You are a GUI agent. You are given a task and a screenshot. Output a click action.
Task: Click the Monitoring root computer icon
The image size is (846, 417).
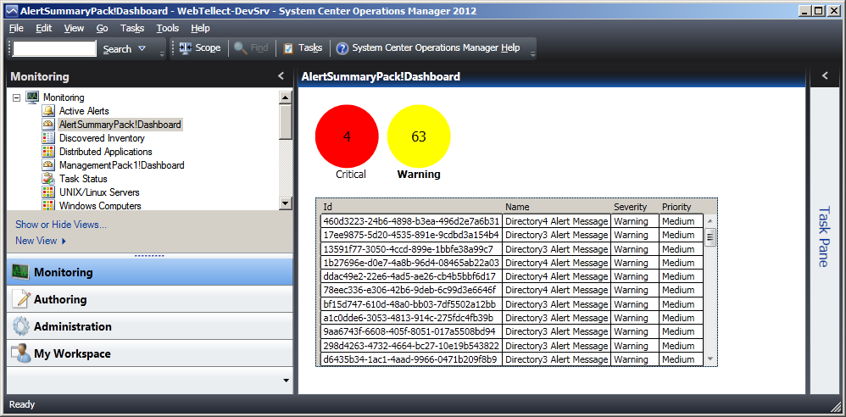pos(32,97)
